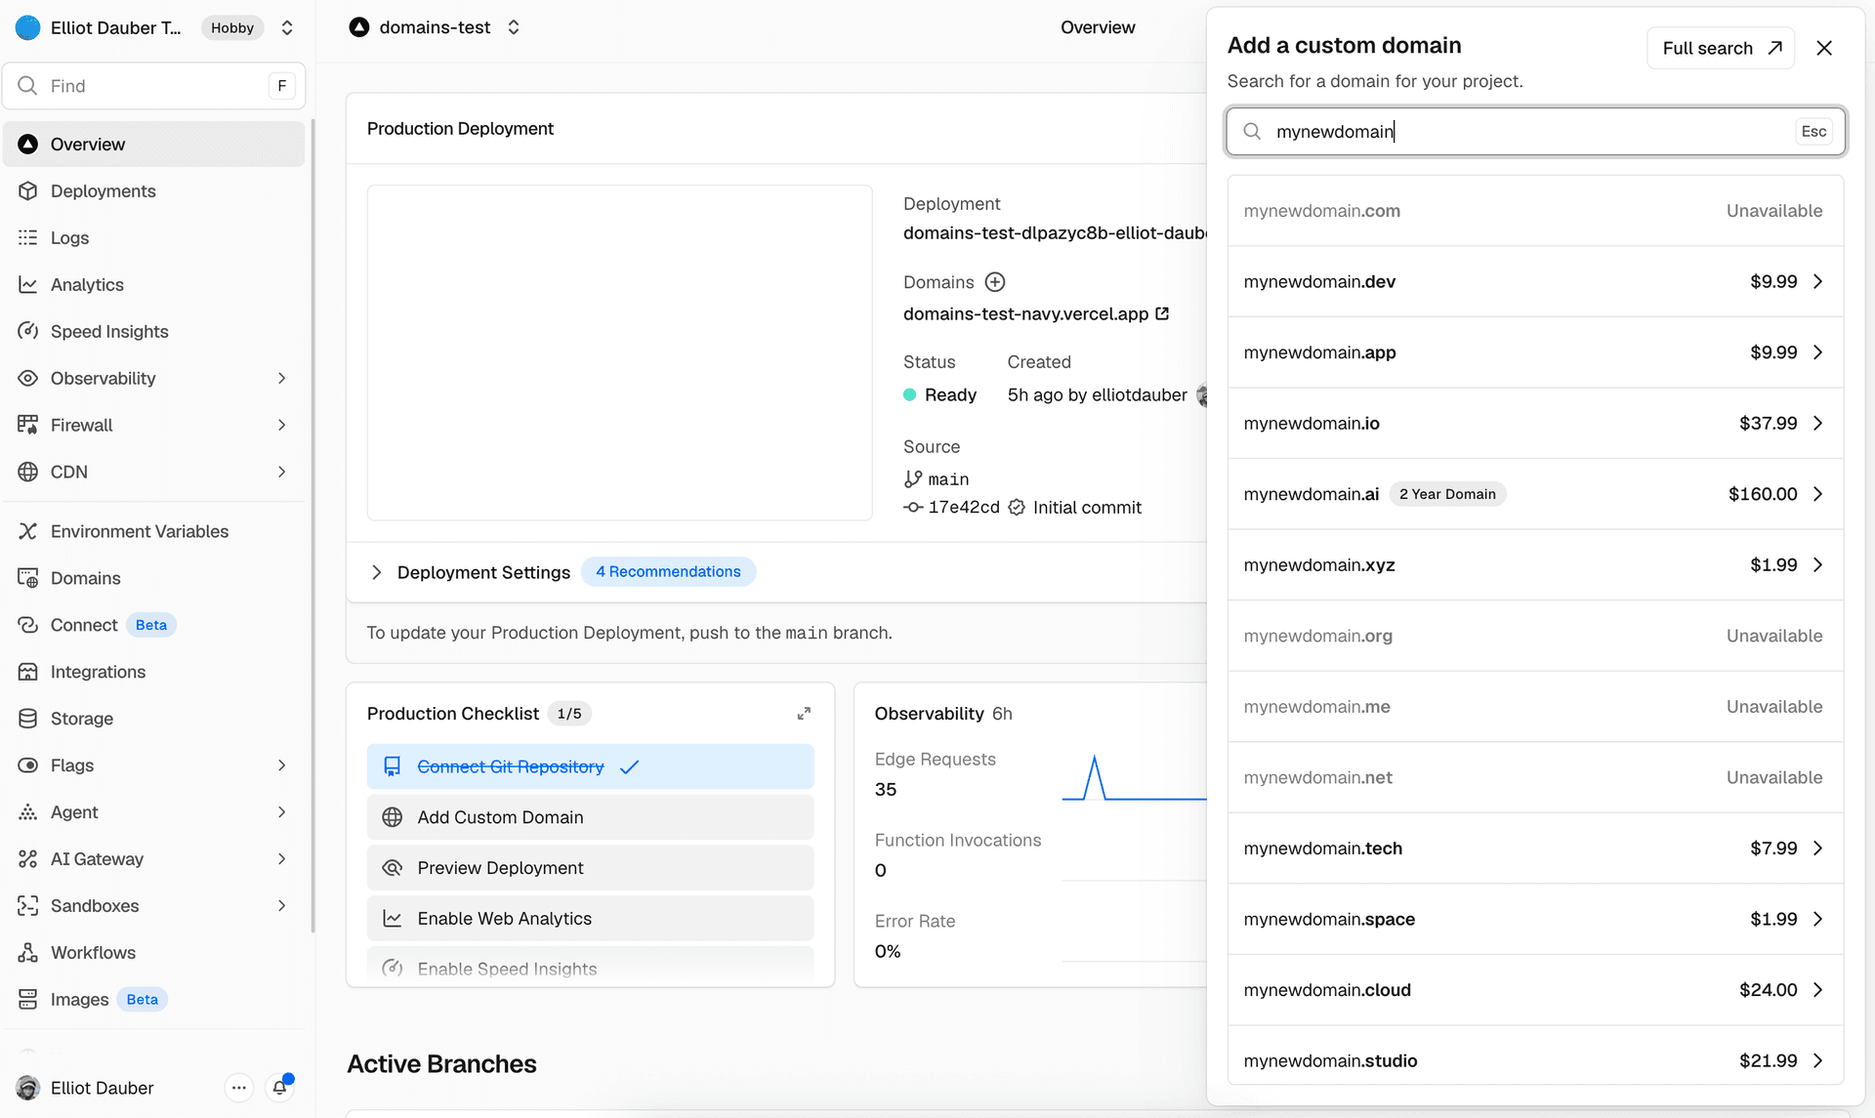Click the Flags toggle-shaped icon
Viewport: 1875px width, 1118px height.
coord(28,766)
